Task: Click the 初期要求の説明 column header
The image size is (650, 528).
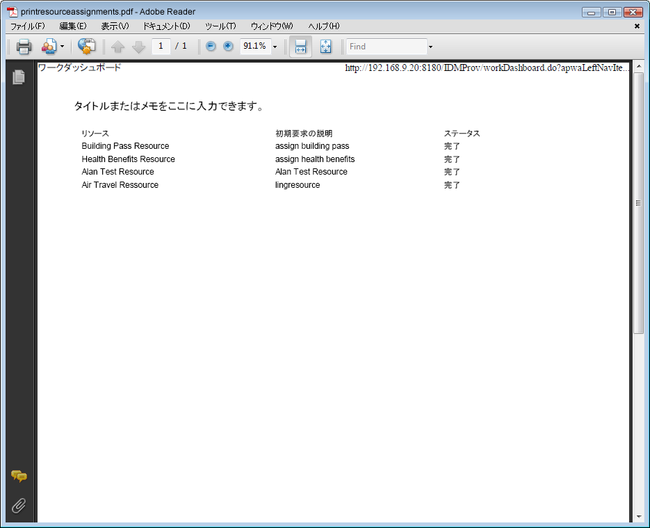Action: click(304, 134)
